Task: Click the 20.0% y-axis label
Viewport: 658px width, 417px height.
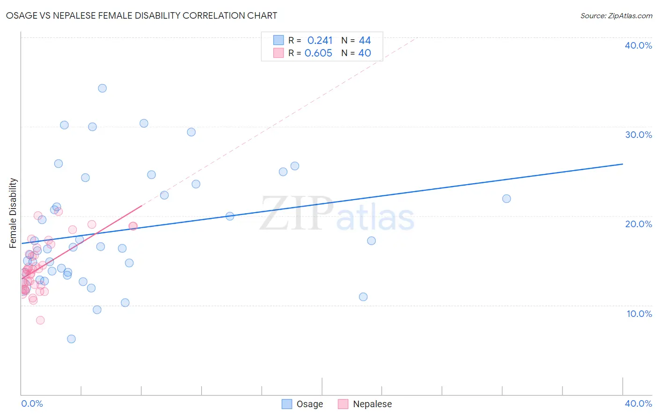Action: pyautogui.click(x=638, y=224)
